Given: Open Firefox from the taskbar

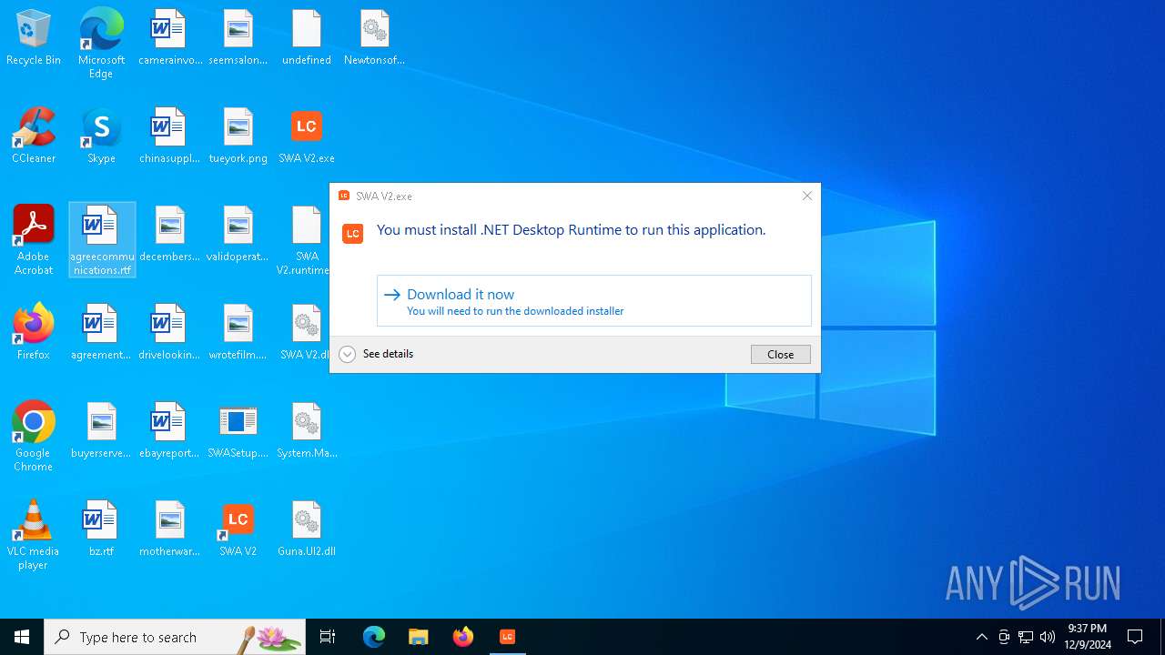Looking at the screenshot, I should click(x=463, y=637).
